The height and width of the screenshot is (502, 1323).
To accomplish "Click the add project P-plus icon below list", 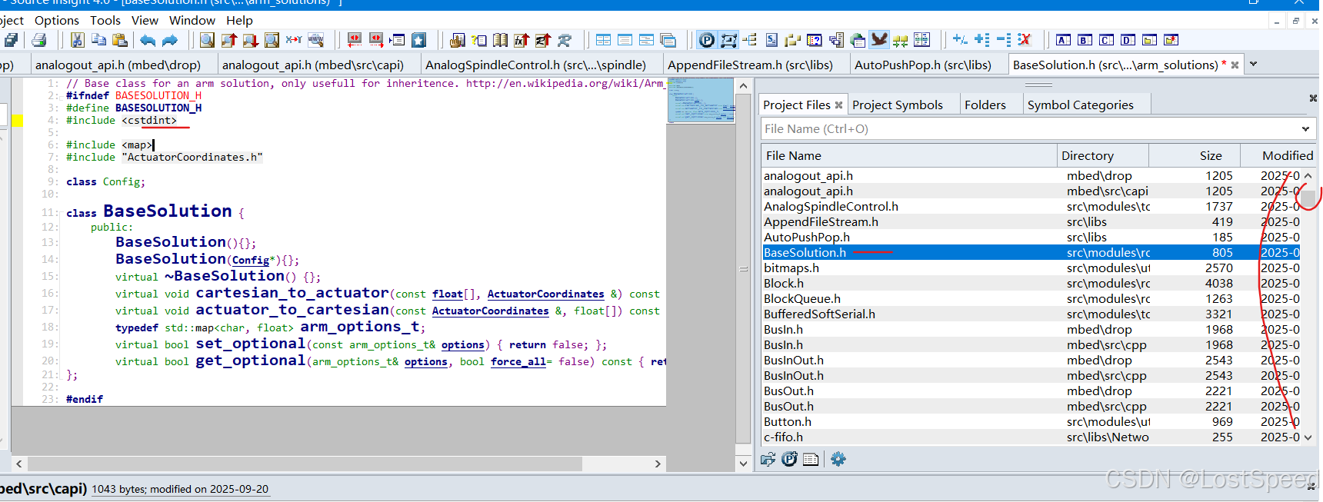I will 789,459.
